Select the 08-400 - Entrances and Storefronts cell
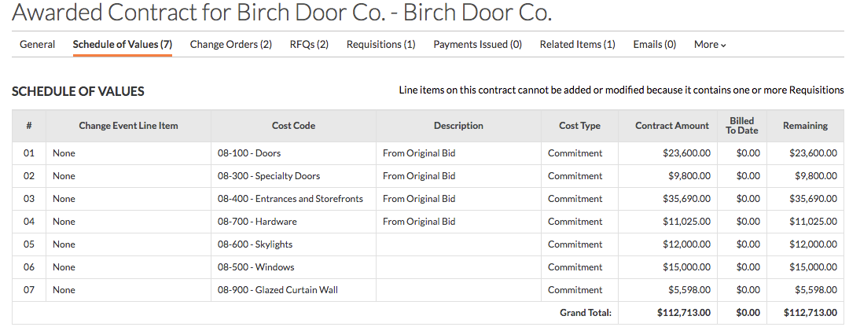 coord(293,199)
